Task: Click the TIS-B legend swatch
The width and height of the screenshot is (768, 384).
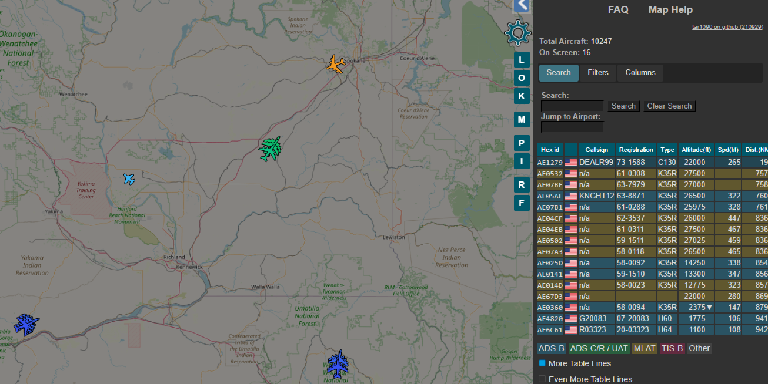Action: 672,348
